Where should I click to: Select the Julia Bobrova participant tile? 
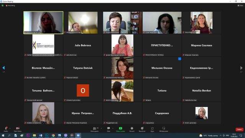click(x=83, y=45)
